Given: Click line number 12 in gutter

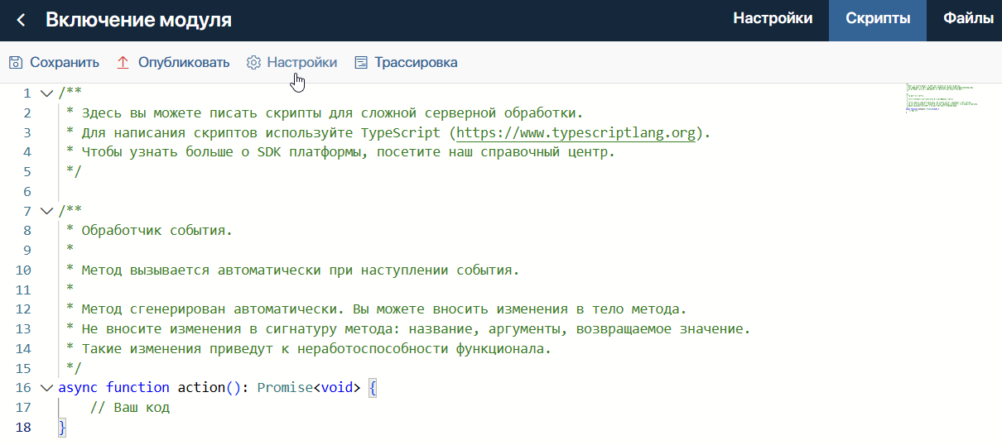Looking at the screenshot, I should pyautogui.click(x=23, y=309).
